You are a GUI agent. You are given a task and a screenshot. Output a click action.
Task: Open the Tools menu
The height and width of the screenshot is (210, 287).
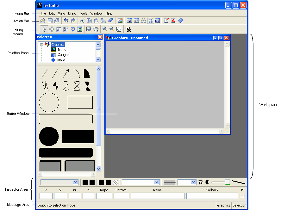click(83, 14)
